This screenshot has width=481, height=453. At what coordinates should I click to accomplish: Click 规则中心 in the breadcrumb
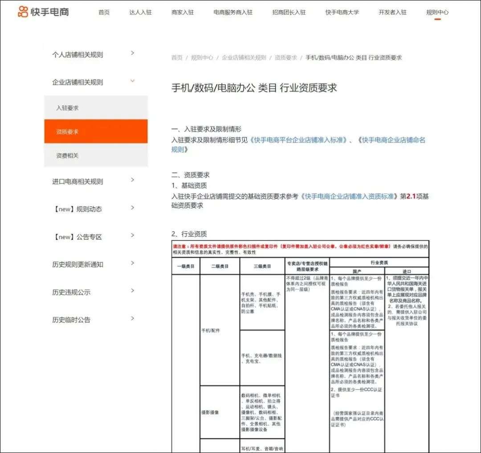[x=202, y=58]
